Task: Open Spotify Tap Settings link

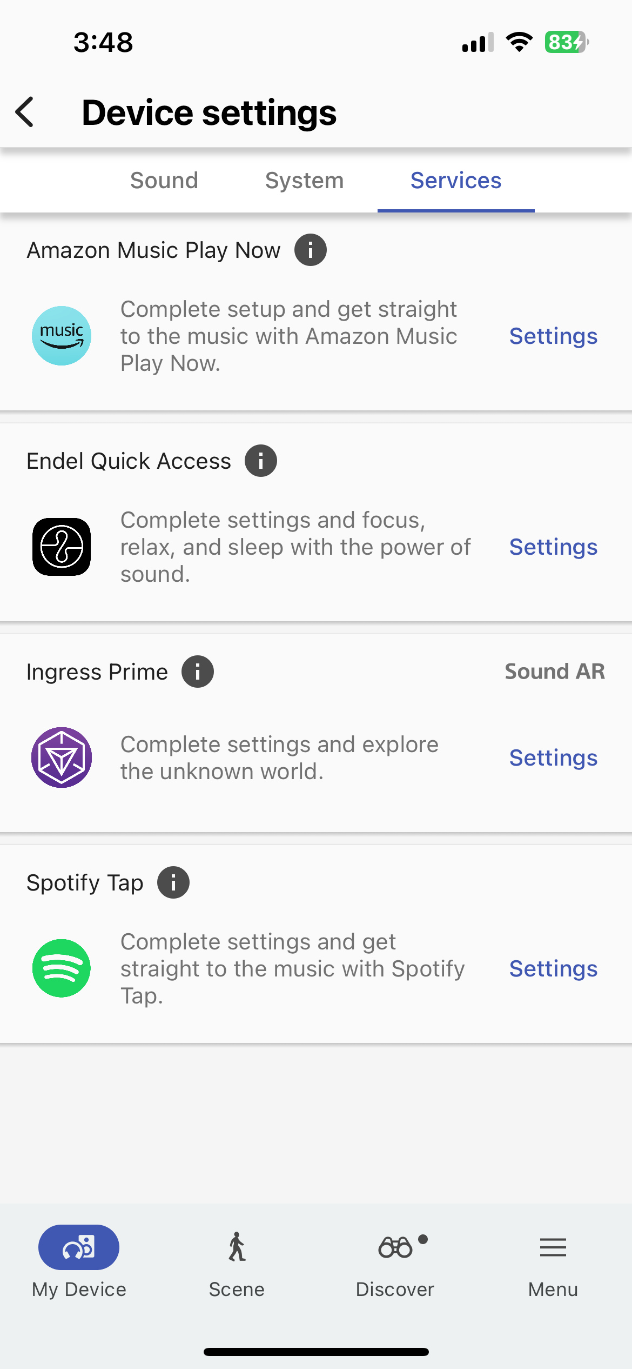Action: (x=553, y=969)
